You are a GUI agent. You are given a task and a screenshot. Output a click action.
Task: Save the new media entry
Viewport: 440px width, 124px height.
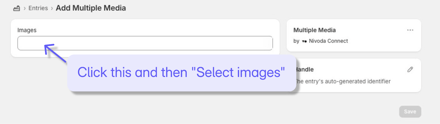pos(410,111)
